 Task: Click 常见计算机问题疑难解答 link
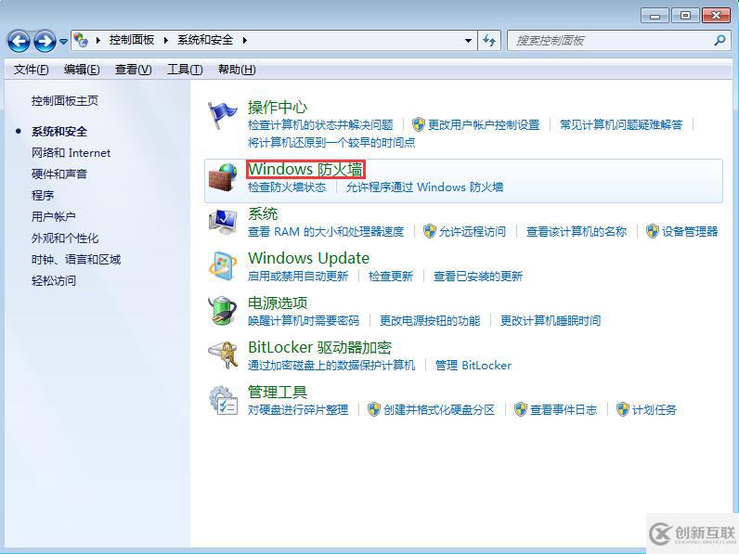(621, 125)
